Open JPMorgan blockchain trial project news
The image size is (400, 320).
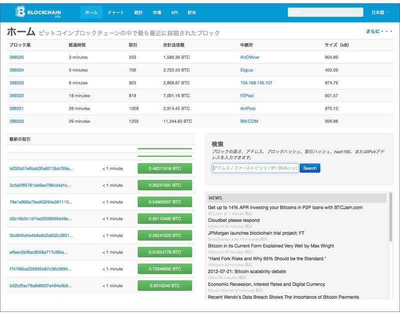pos(256,233)
